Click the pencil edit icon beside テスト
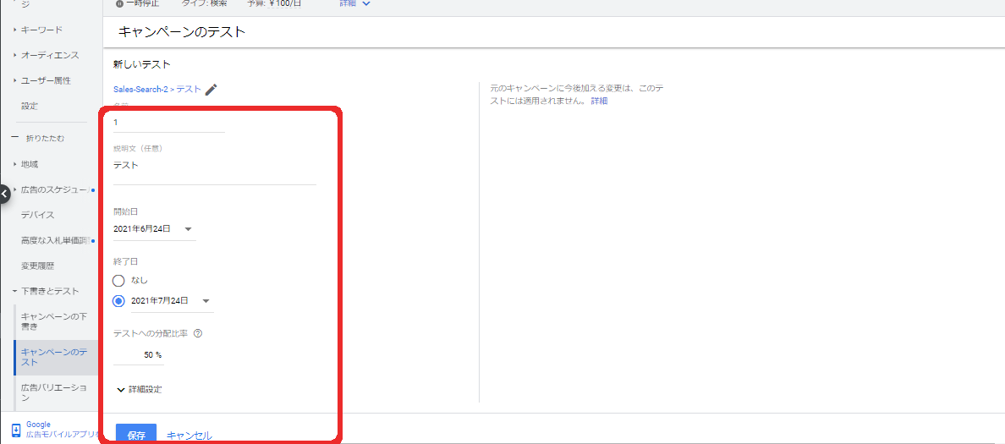The height and width of the screenshot is (444, 1005). (x=211, y=89)
